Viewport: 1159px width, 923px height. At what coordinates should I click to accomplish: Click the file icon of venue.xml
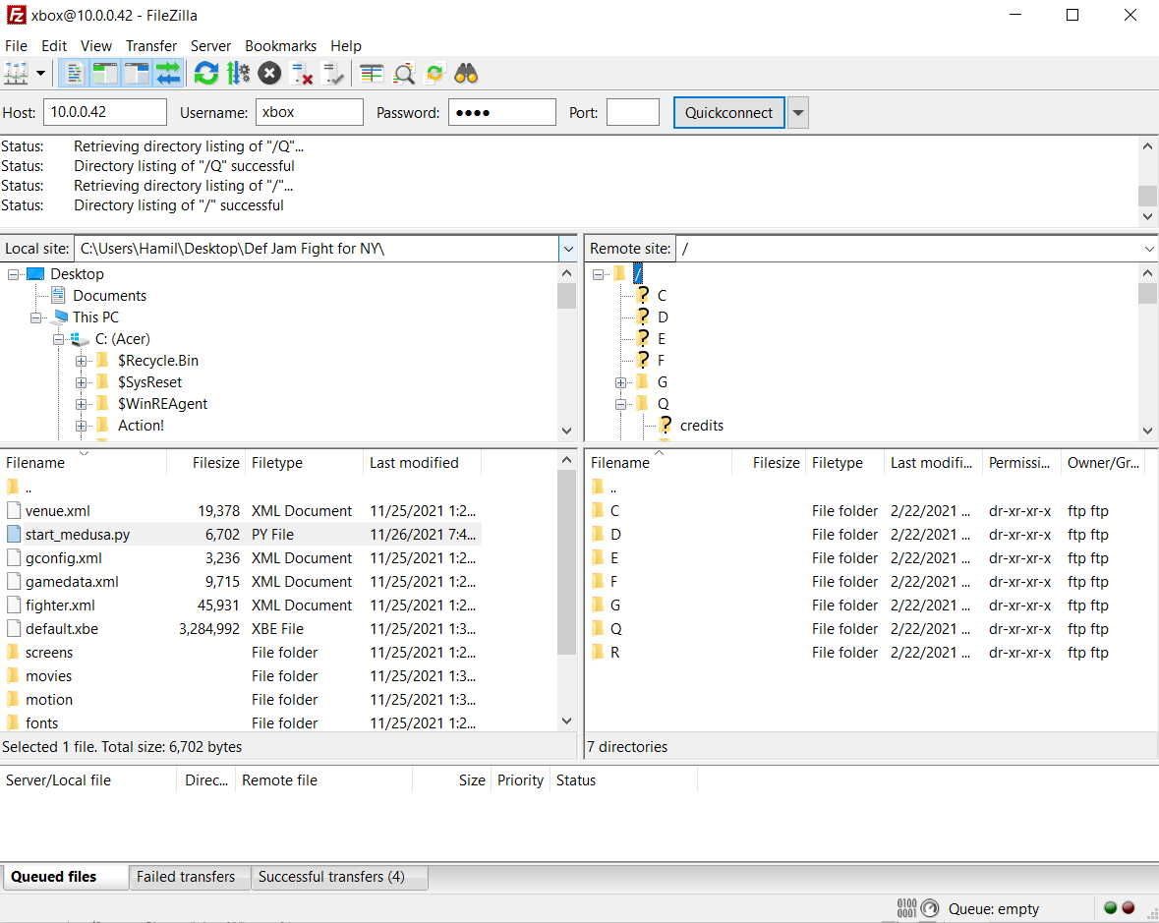(x=14, y=510)
